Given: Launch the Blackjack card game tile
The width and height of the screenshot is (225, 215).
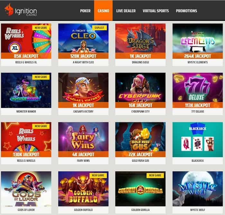Looking at the screenshot, I should pyautogui.click(x=198, y=140).
